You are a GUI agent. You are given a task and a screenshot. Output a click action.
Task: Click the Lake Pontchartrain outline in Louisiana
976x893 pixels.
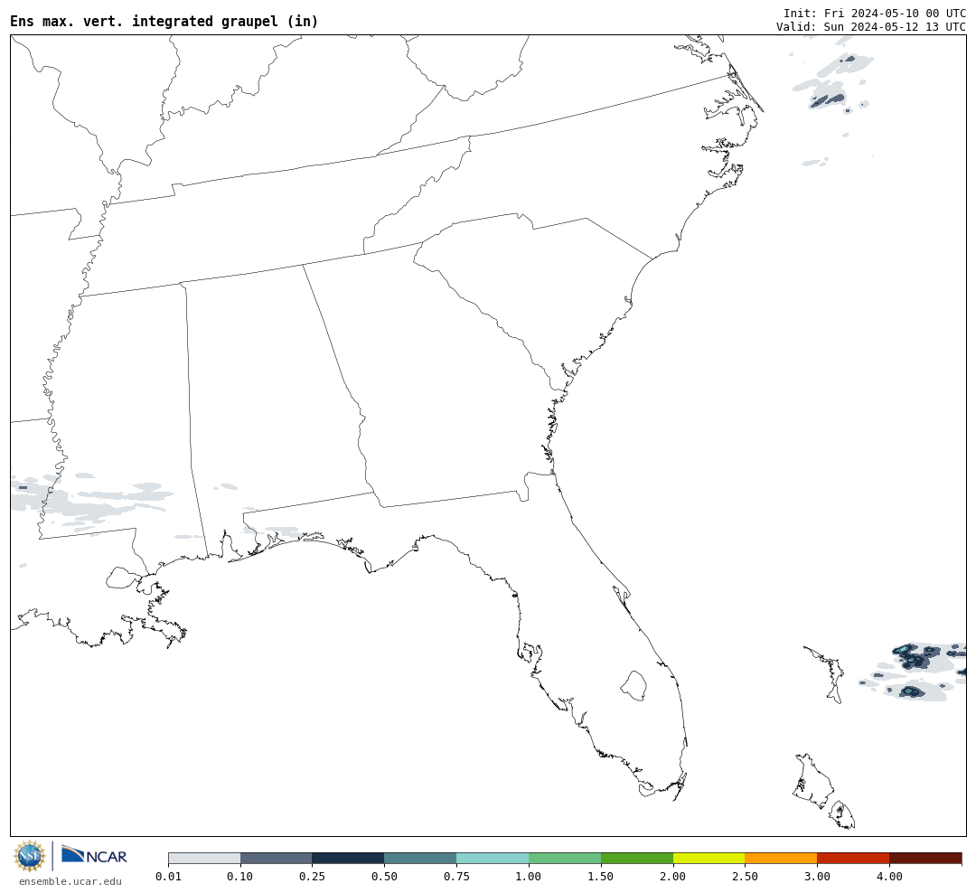(122, 578)
